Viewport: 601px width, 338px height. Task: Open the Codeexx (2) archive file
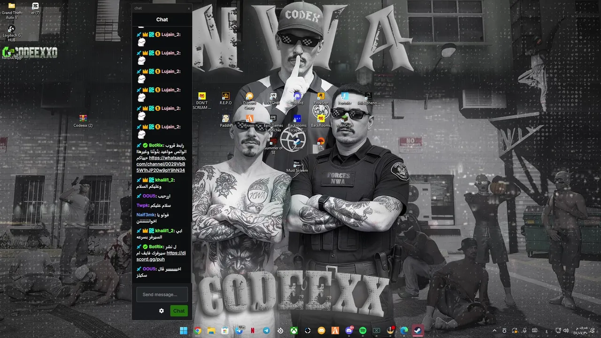(x=83, y=121)
